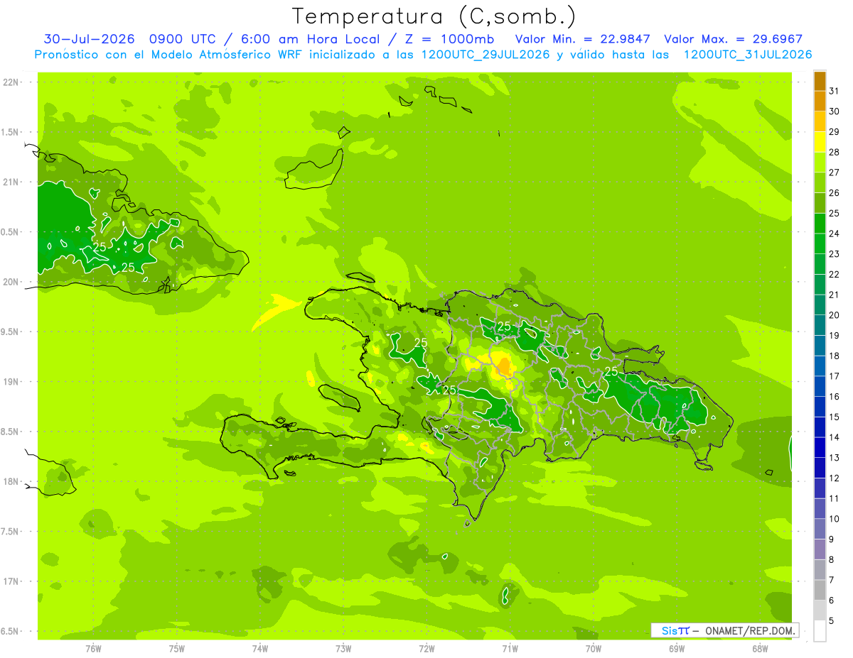Choose the legend swatch between 26 and 27

click(820, 182)
